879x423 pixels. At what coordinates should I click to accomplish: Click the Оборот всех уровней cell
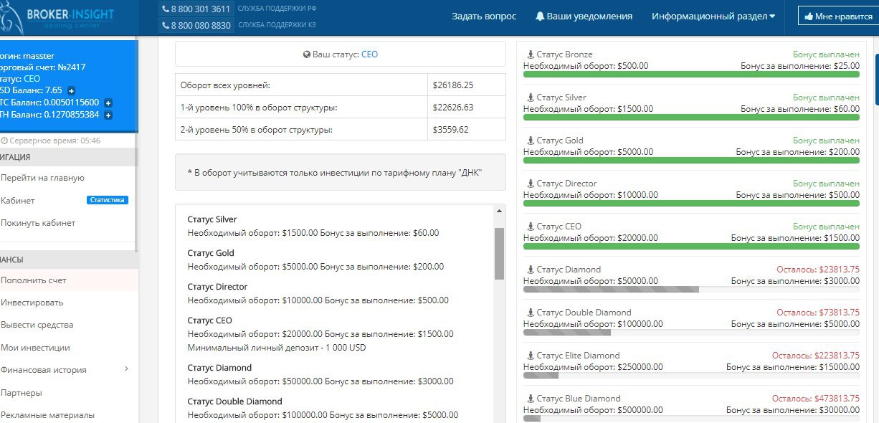click(301, 85)
